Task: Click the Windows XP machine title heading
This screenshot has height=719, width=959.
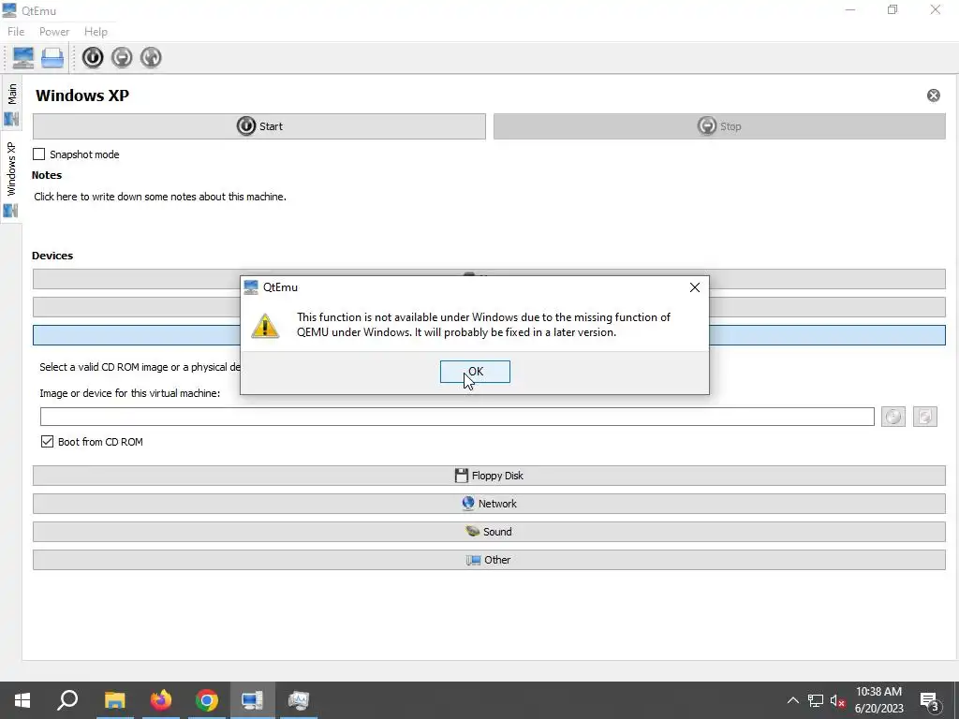Action: click(x=82, y=95)
